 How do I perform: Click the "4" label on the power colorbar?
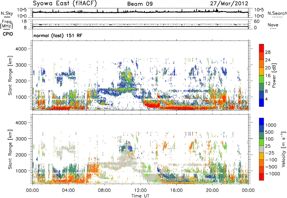(266, 99)
